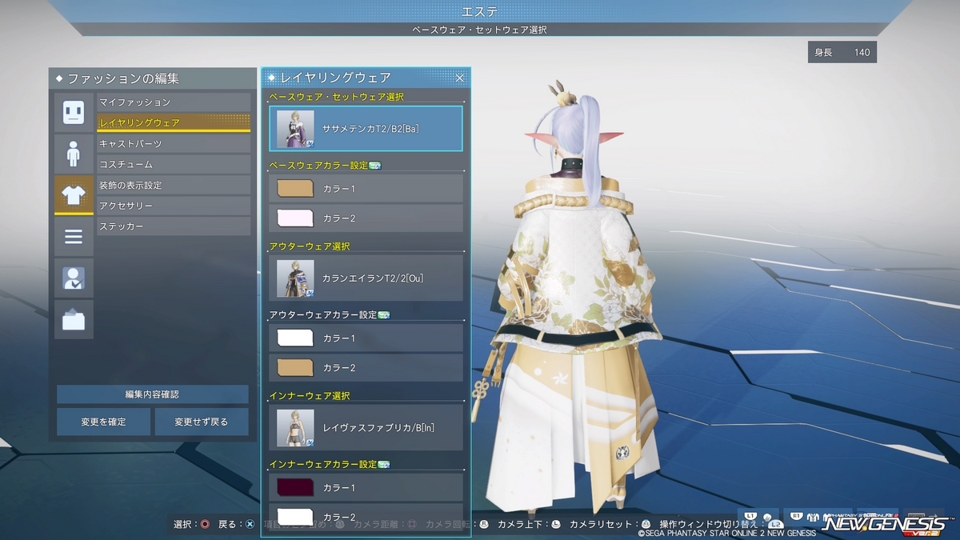Click basewear カラー1 label
This screenshot has width=960, height=540.
pos(338,189)
